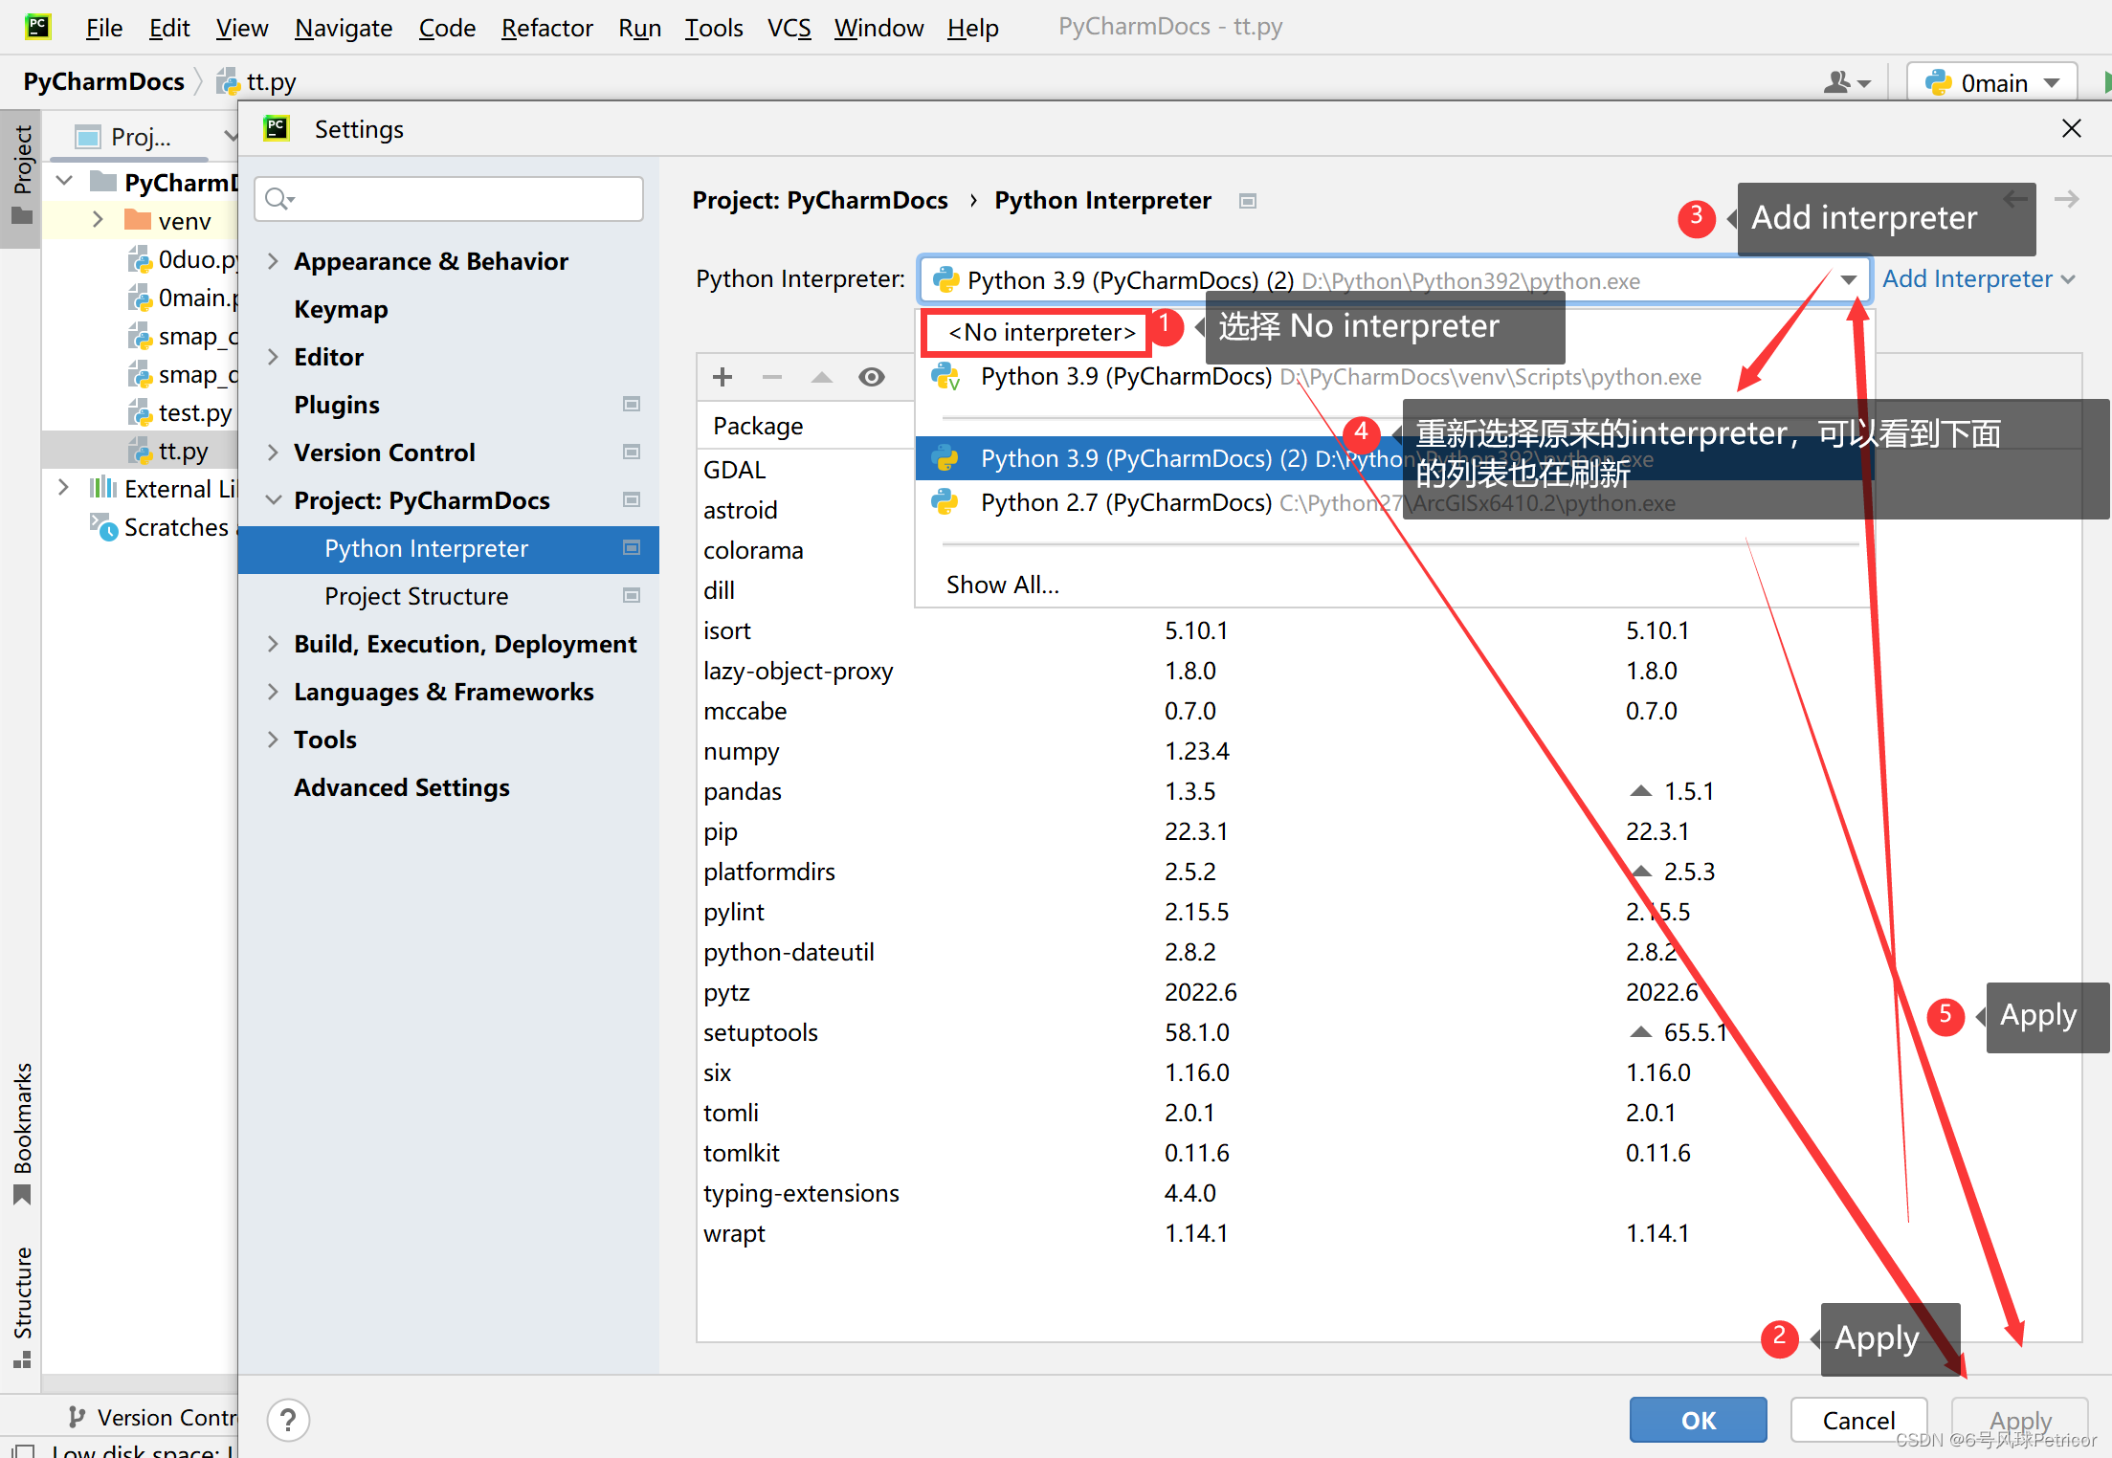2112x1458 pixels.
Task: Open the VCS menu
Action: (789, 28)
